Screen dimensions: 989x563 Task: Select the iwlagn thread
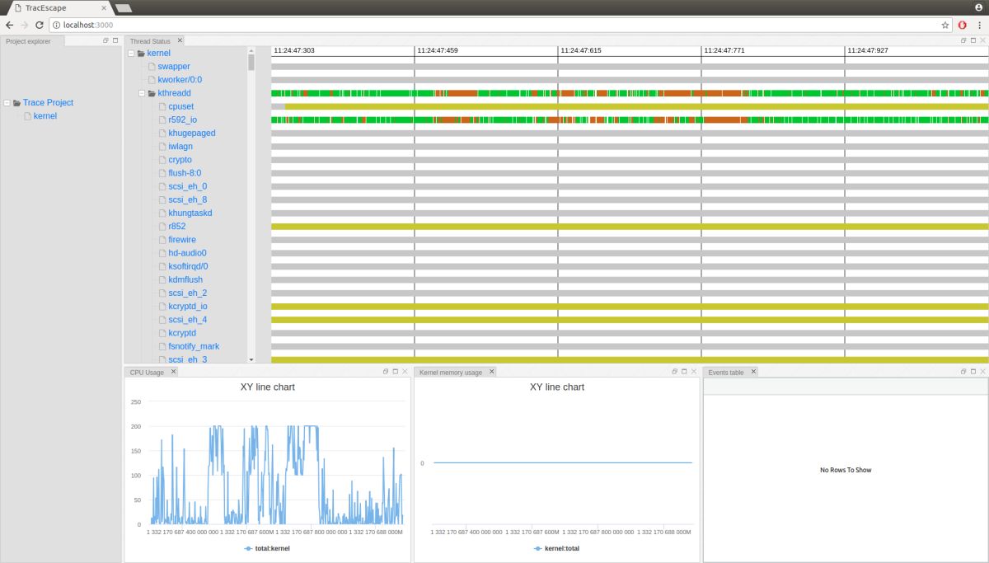180,146
